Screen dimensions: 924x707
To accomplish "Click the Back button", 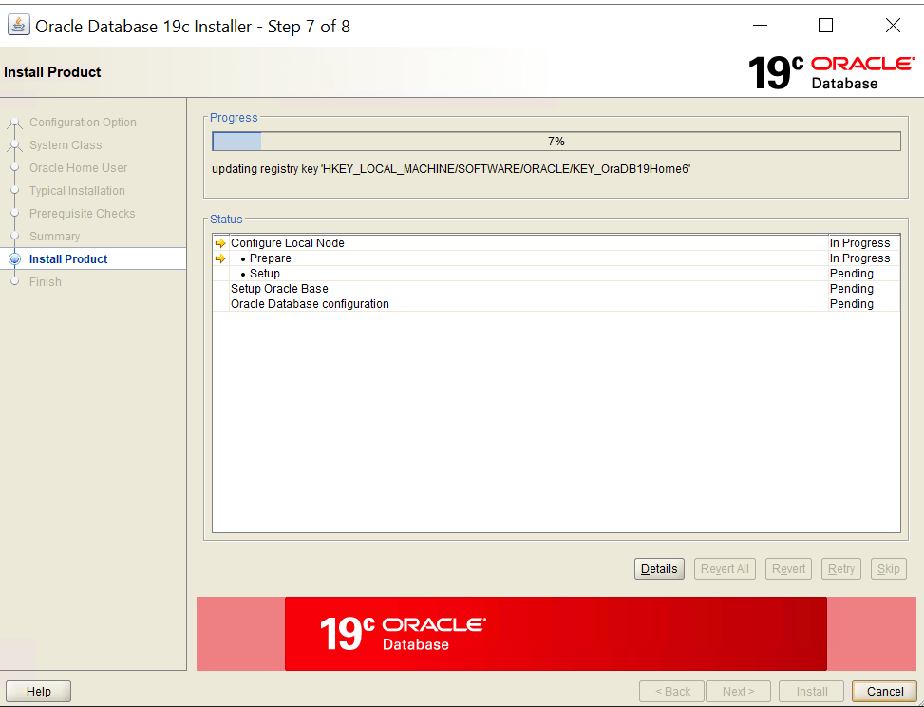I will coord(672,691).
